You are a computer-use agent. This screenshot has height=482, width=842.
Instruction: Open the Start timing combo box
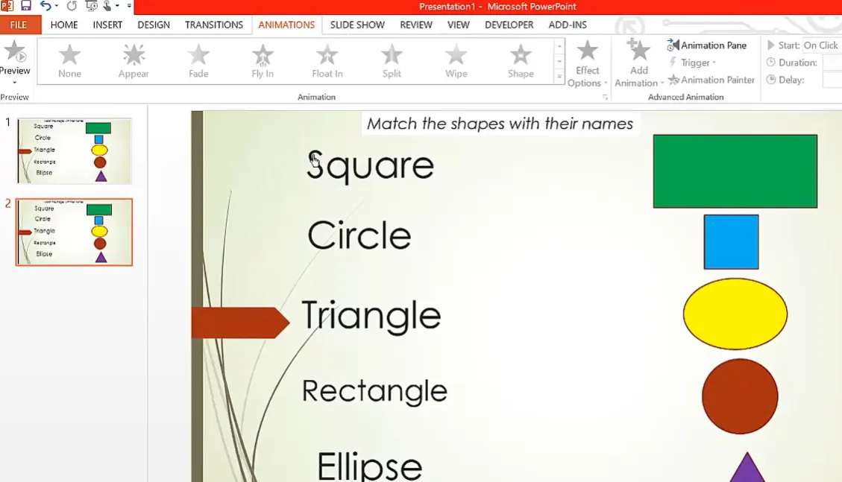[x=822, y=45]
